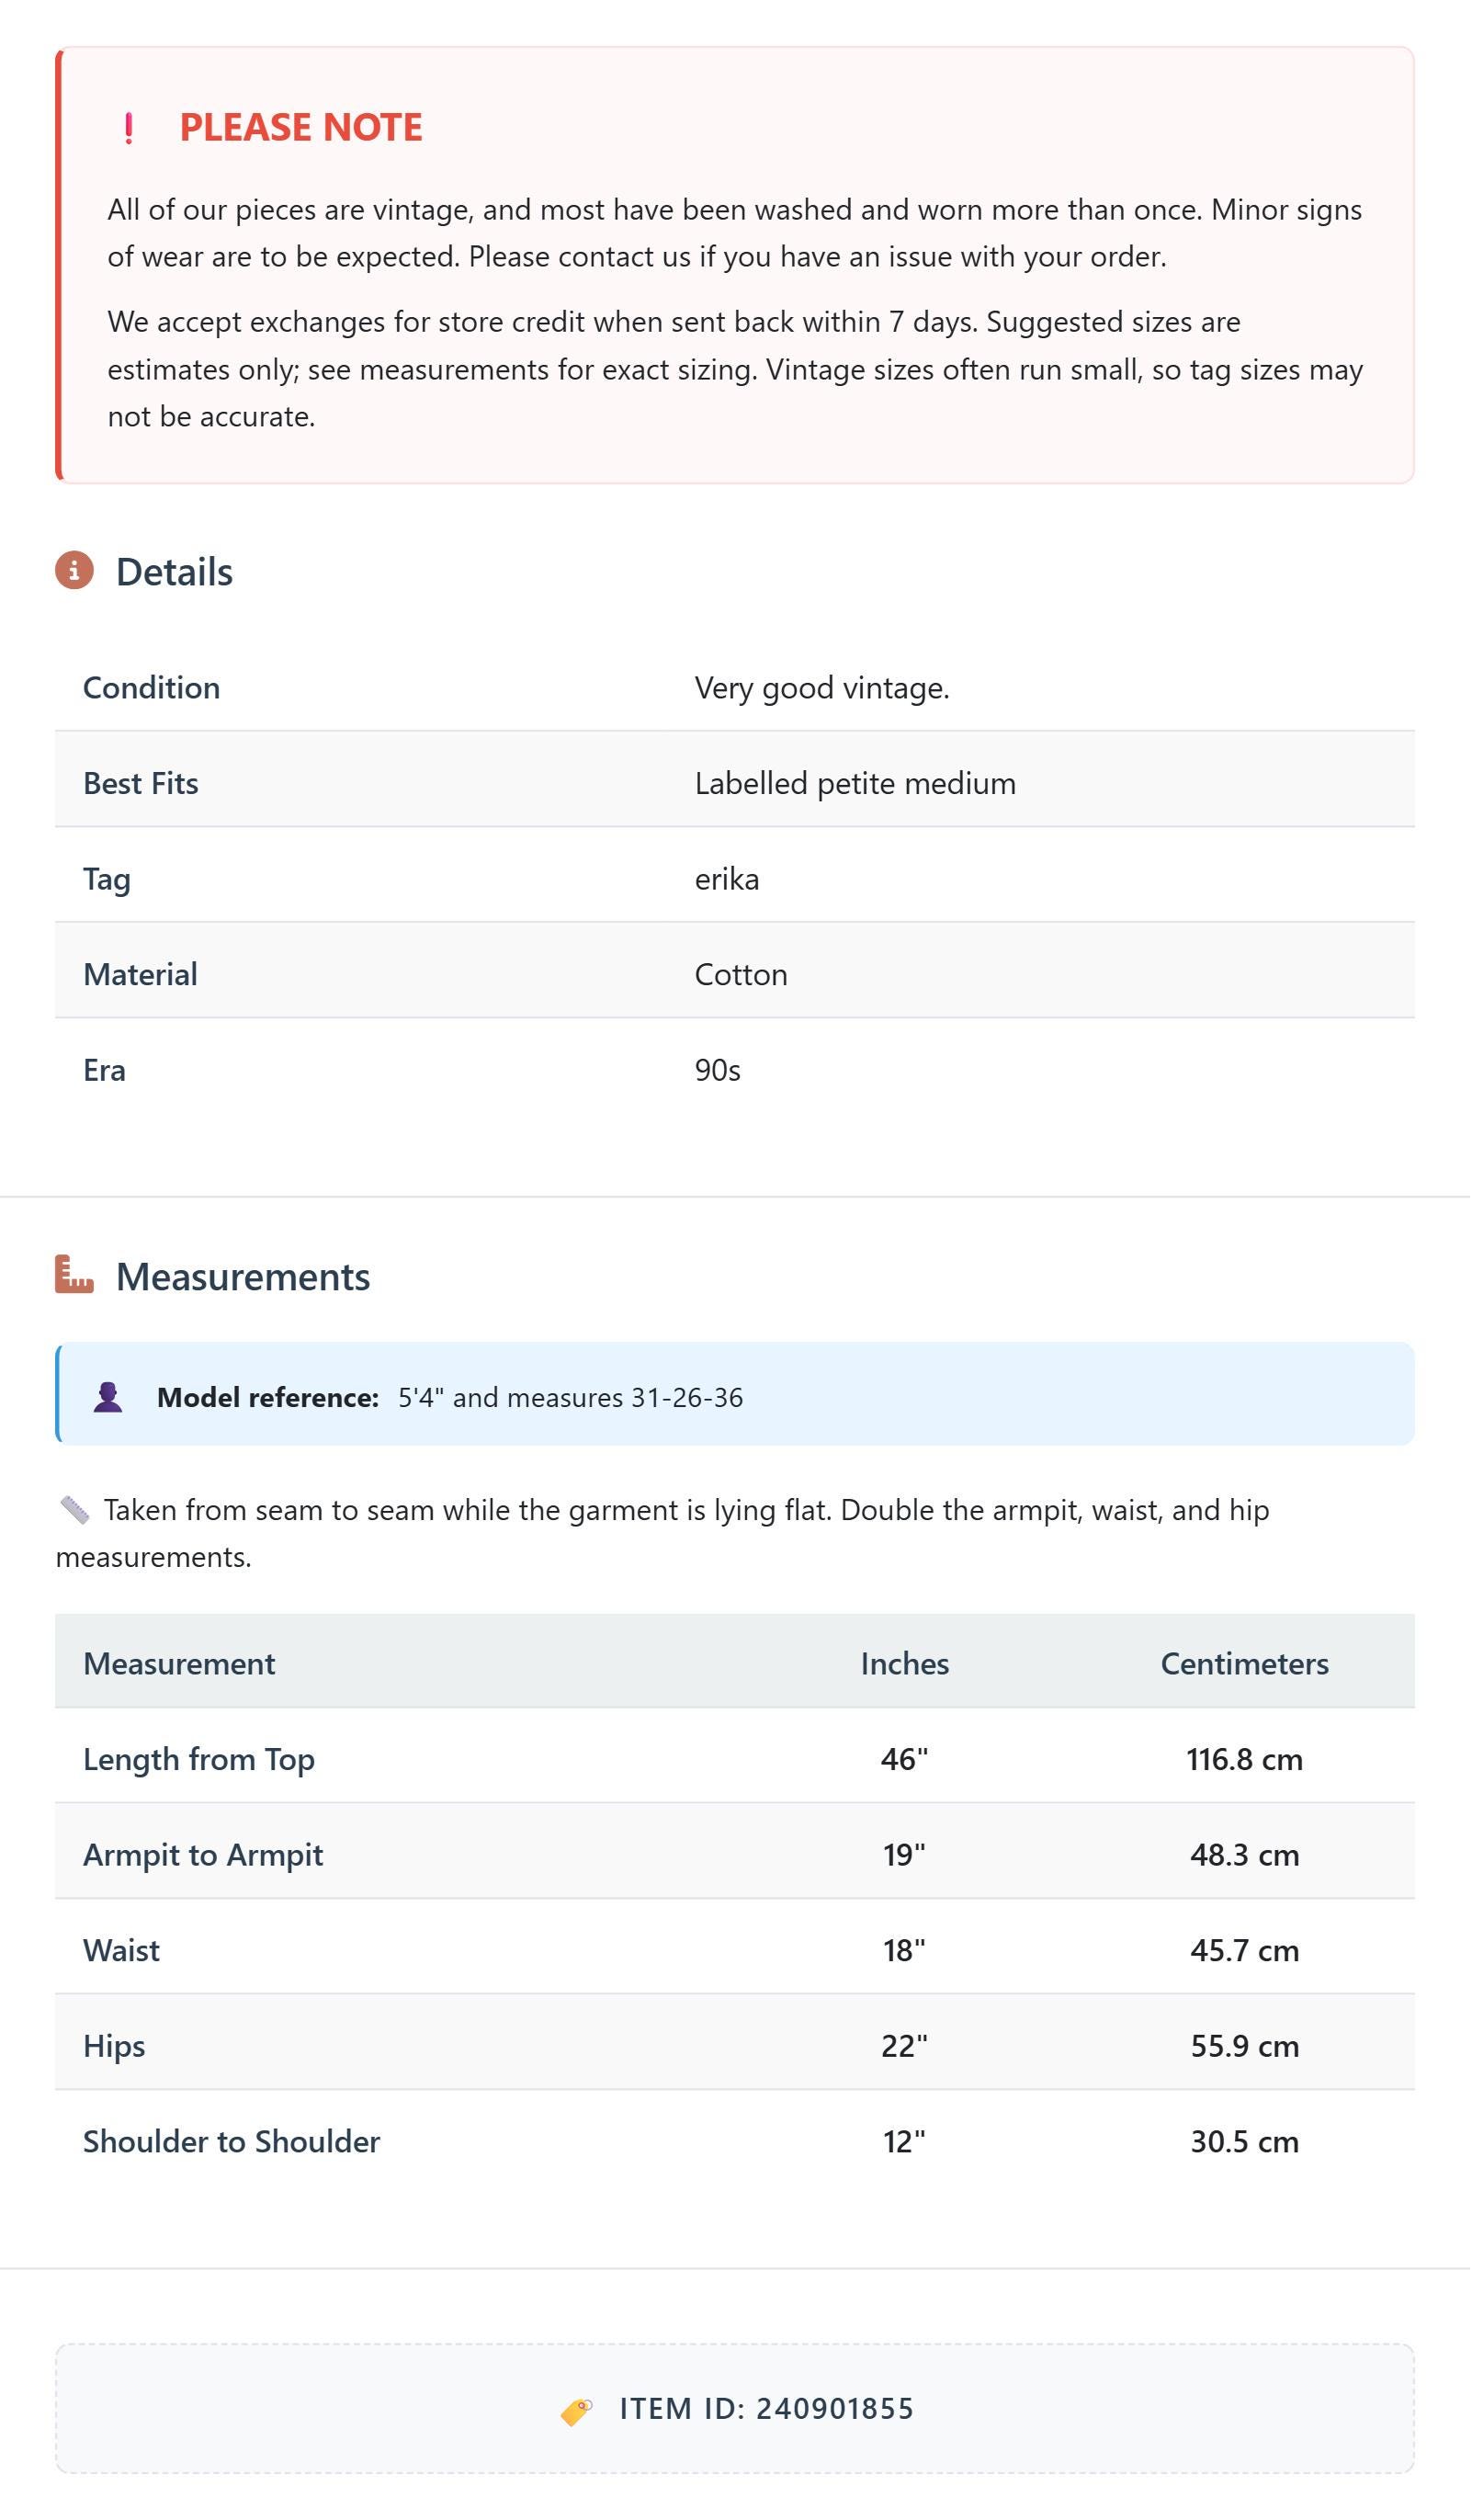Select the Armpit to Armpit row
This screenshot has height=2520, width=1472.
(735, 1853)
